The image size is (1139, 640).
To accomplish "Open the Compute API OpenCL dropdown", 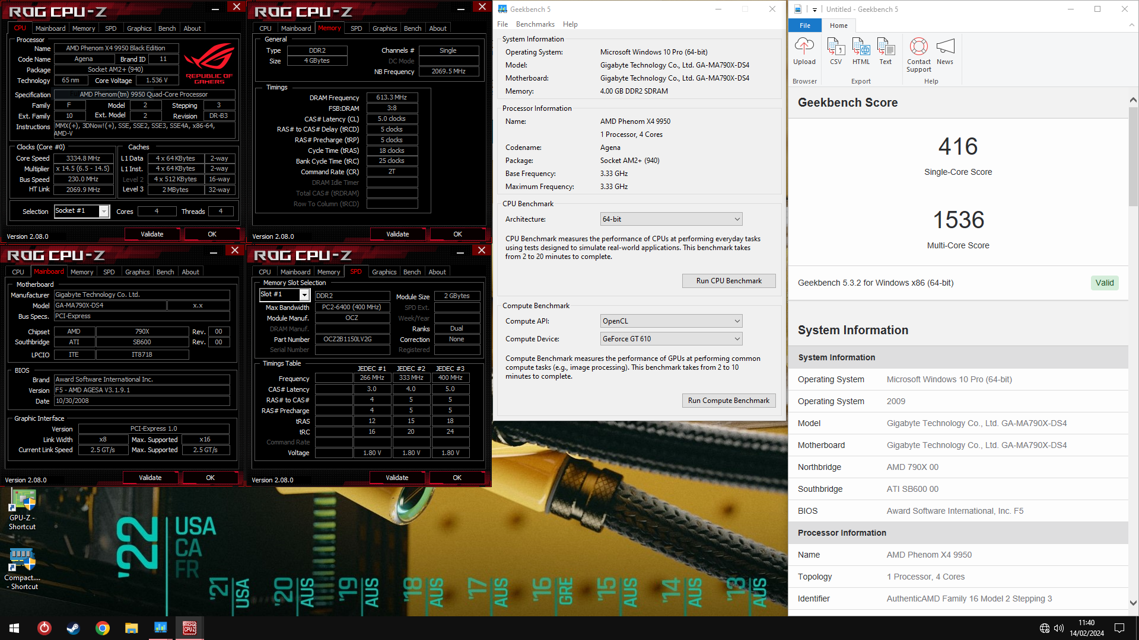I will pos(671,321).
